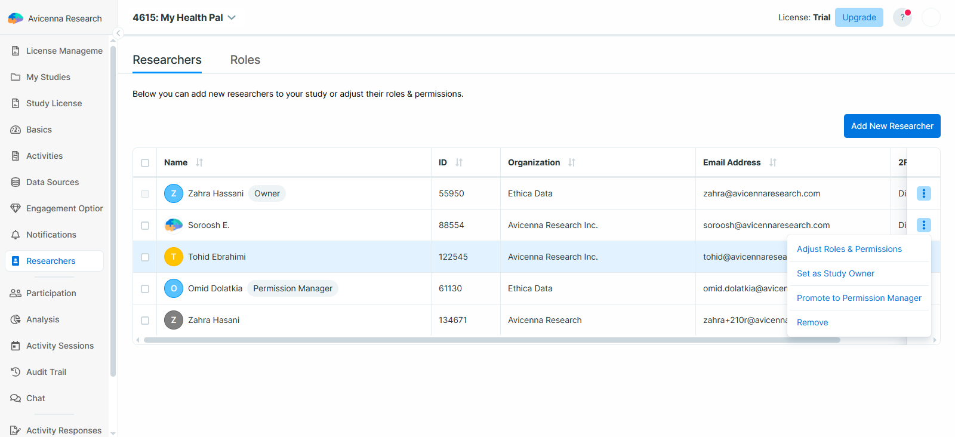Click the Engagement Options diamond icon

pyautogui.click(x=16, y=208)
